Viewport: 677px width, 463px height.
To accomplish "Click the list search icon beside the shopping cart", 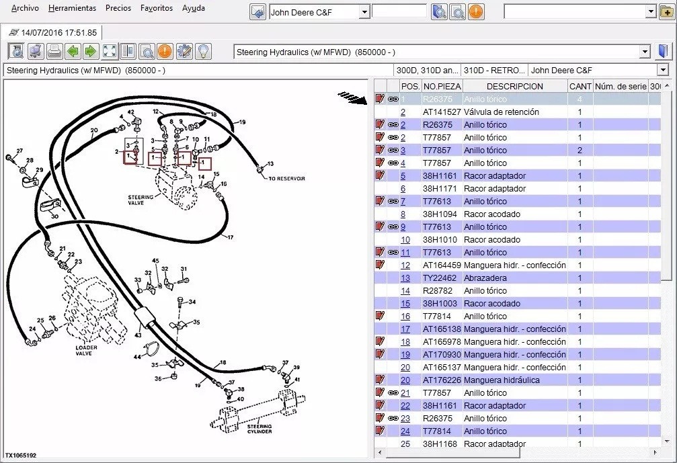I will (17, 52).
